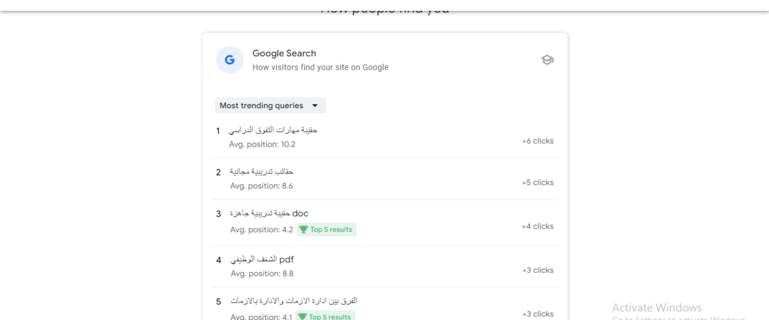This screenshot has width=769, height=320.
Task: Select fifth query with avg. position 4.1
Action: [385, 305]
